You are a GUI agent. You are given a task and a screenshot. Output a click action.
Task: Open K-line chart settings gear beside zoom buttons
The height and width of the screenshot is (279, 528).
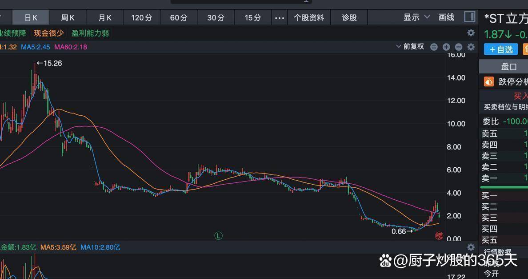pyautogui.click(x=471, y=47)
